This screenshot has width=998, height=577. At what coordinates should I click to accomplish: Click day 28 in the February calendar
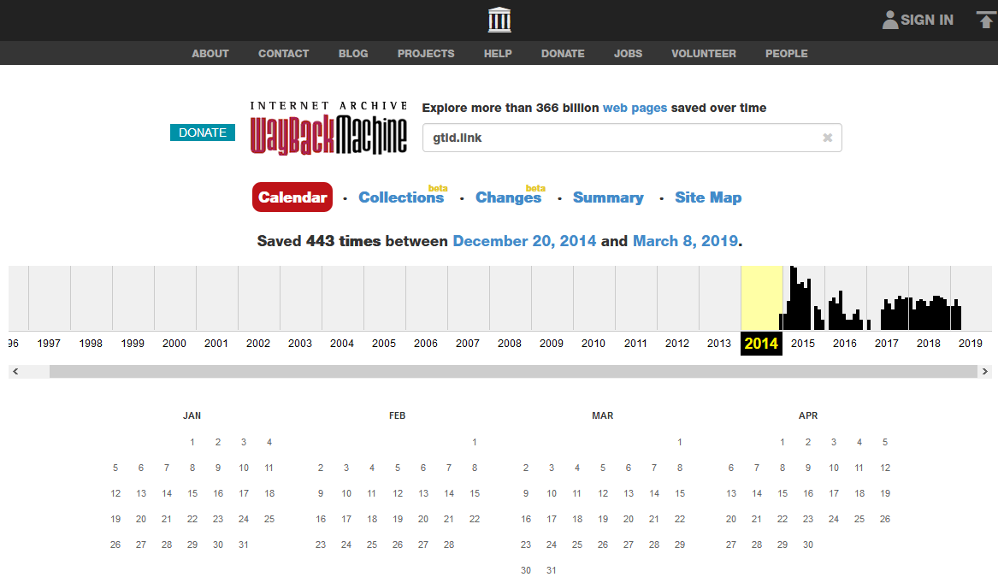[x=449, y=545]
